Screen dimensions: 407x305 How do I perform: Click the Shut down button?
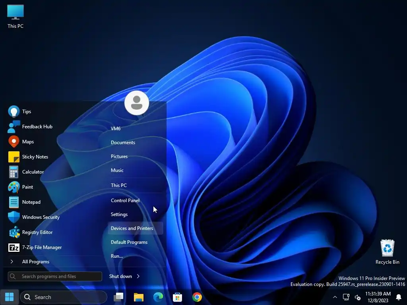click(120, 276)
